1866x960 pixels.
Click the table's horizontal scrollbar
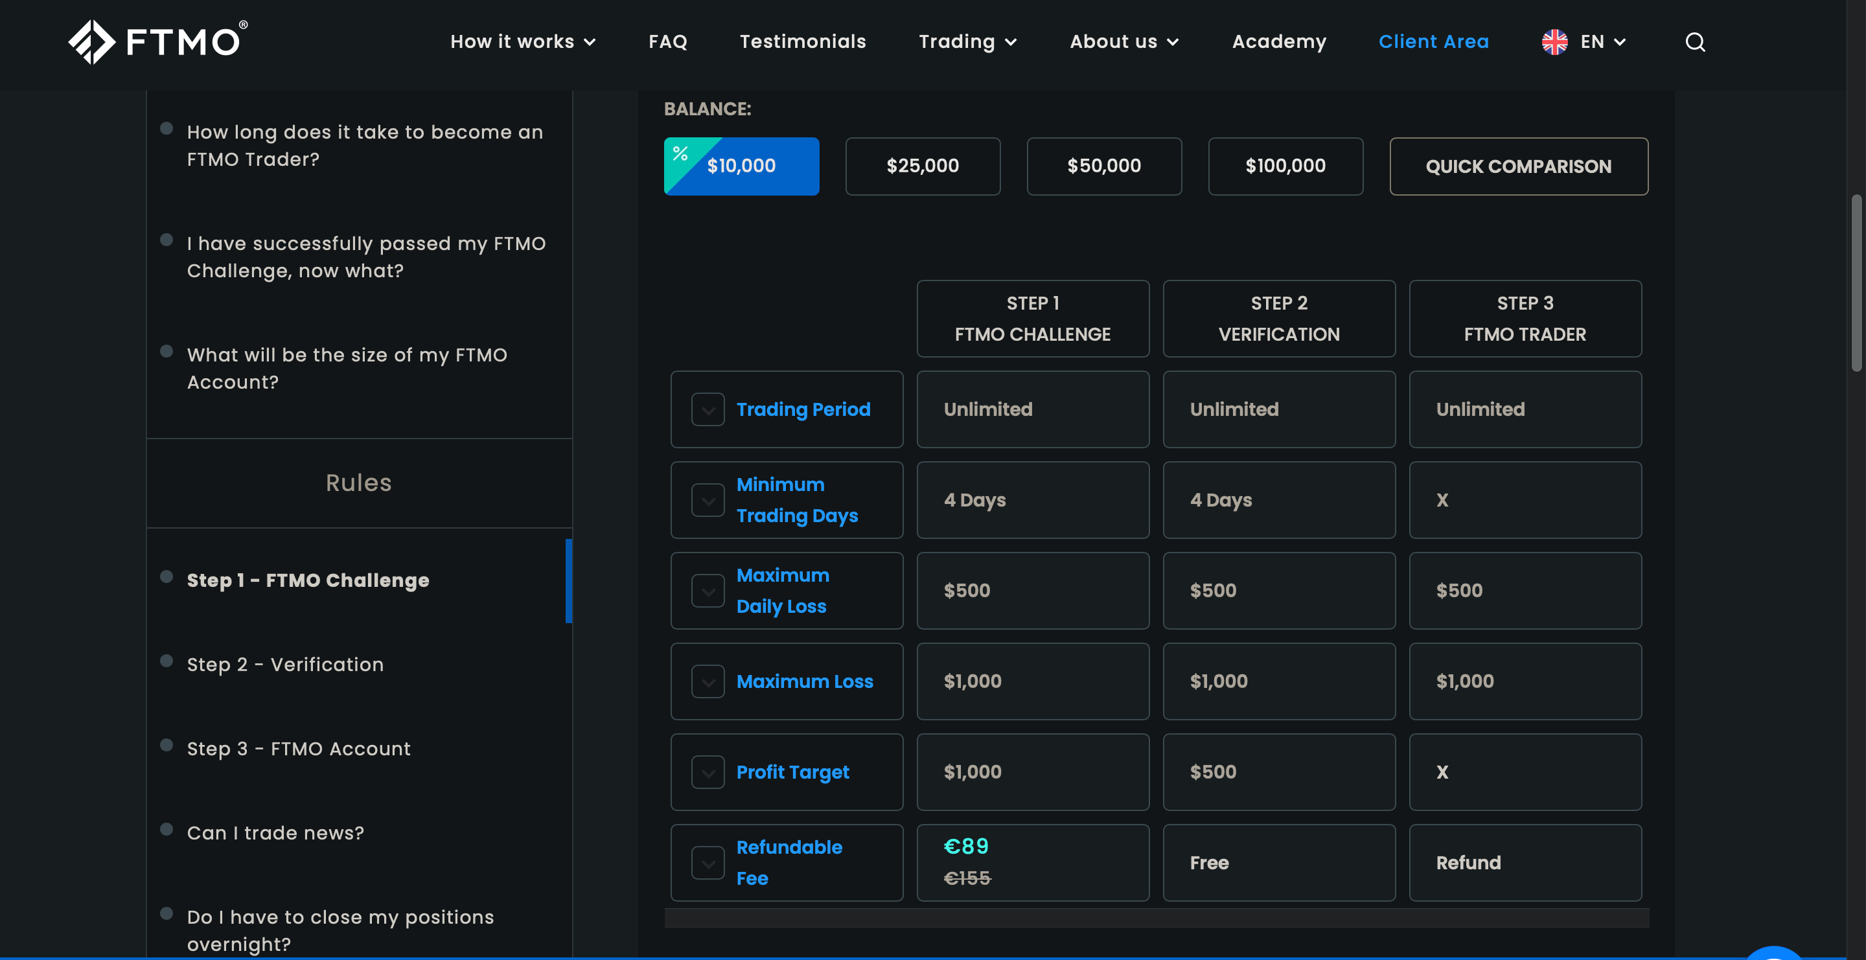point(1156,918)
